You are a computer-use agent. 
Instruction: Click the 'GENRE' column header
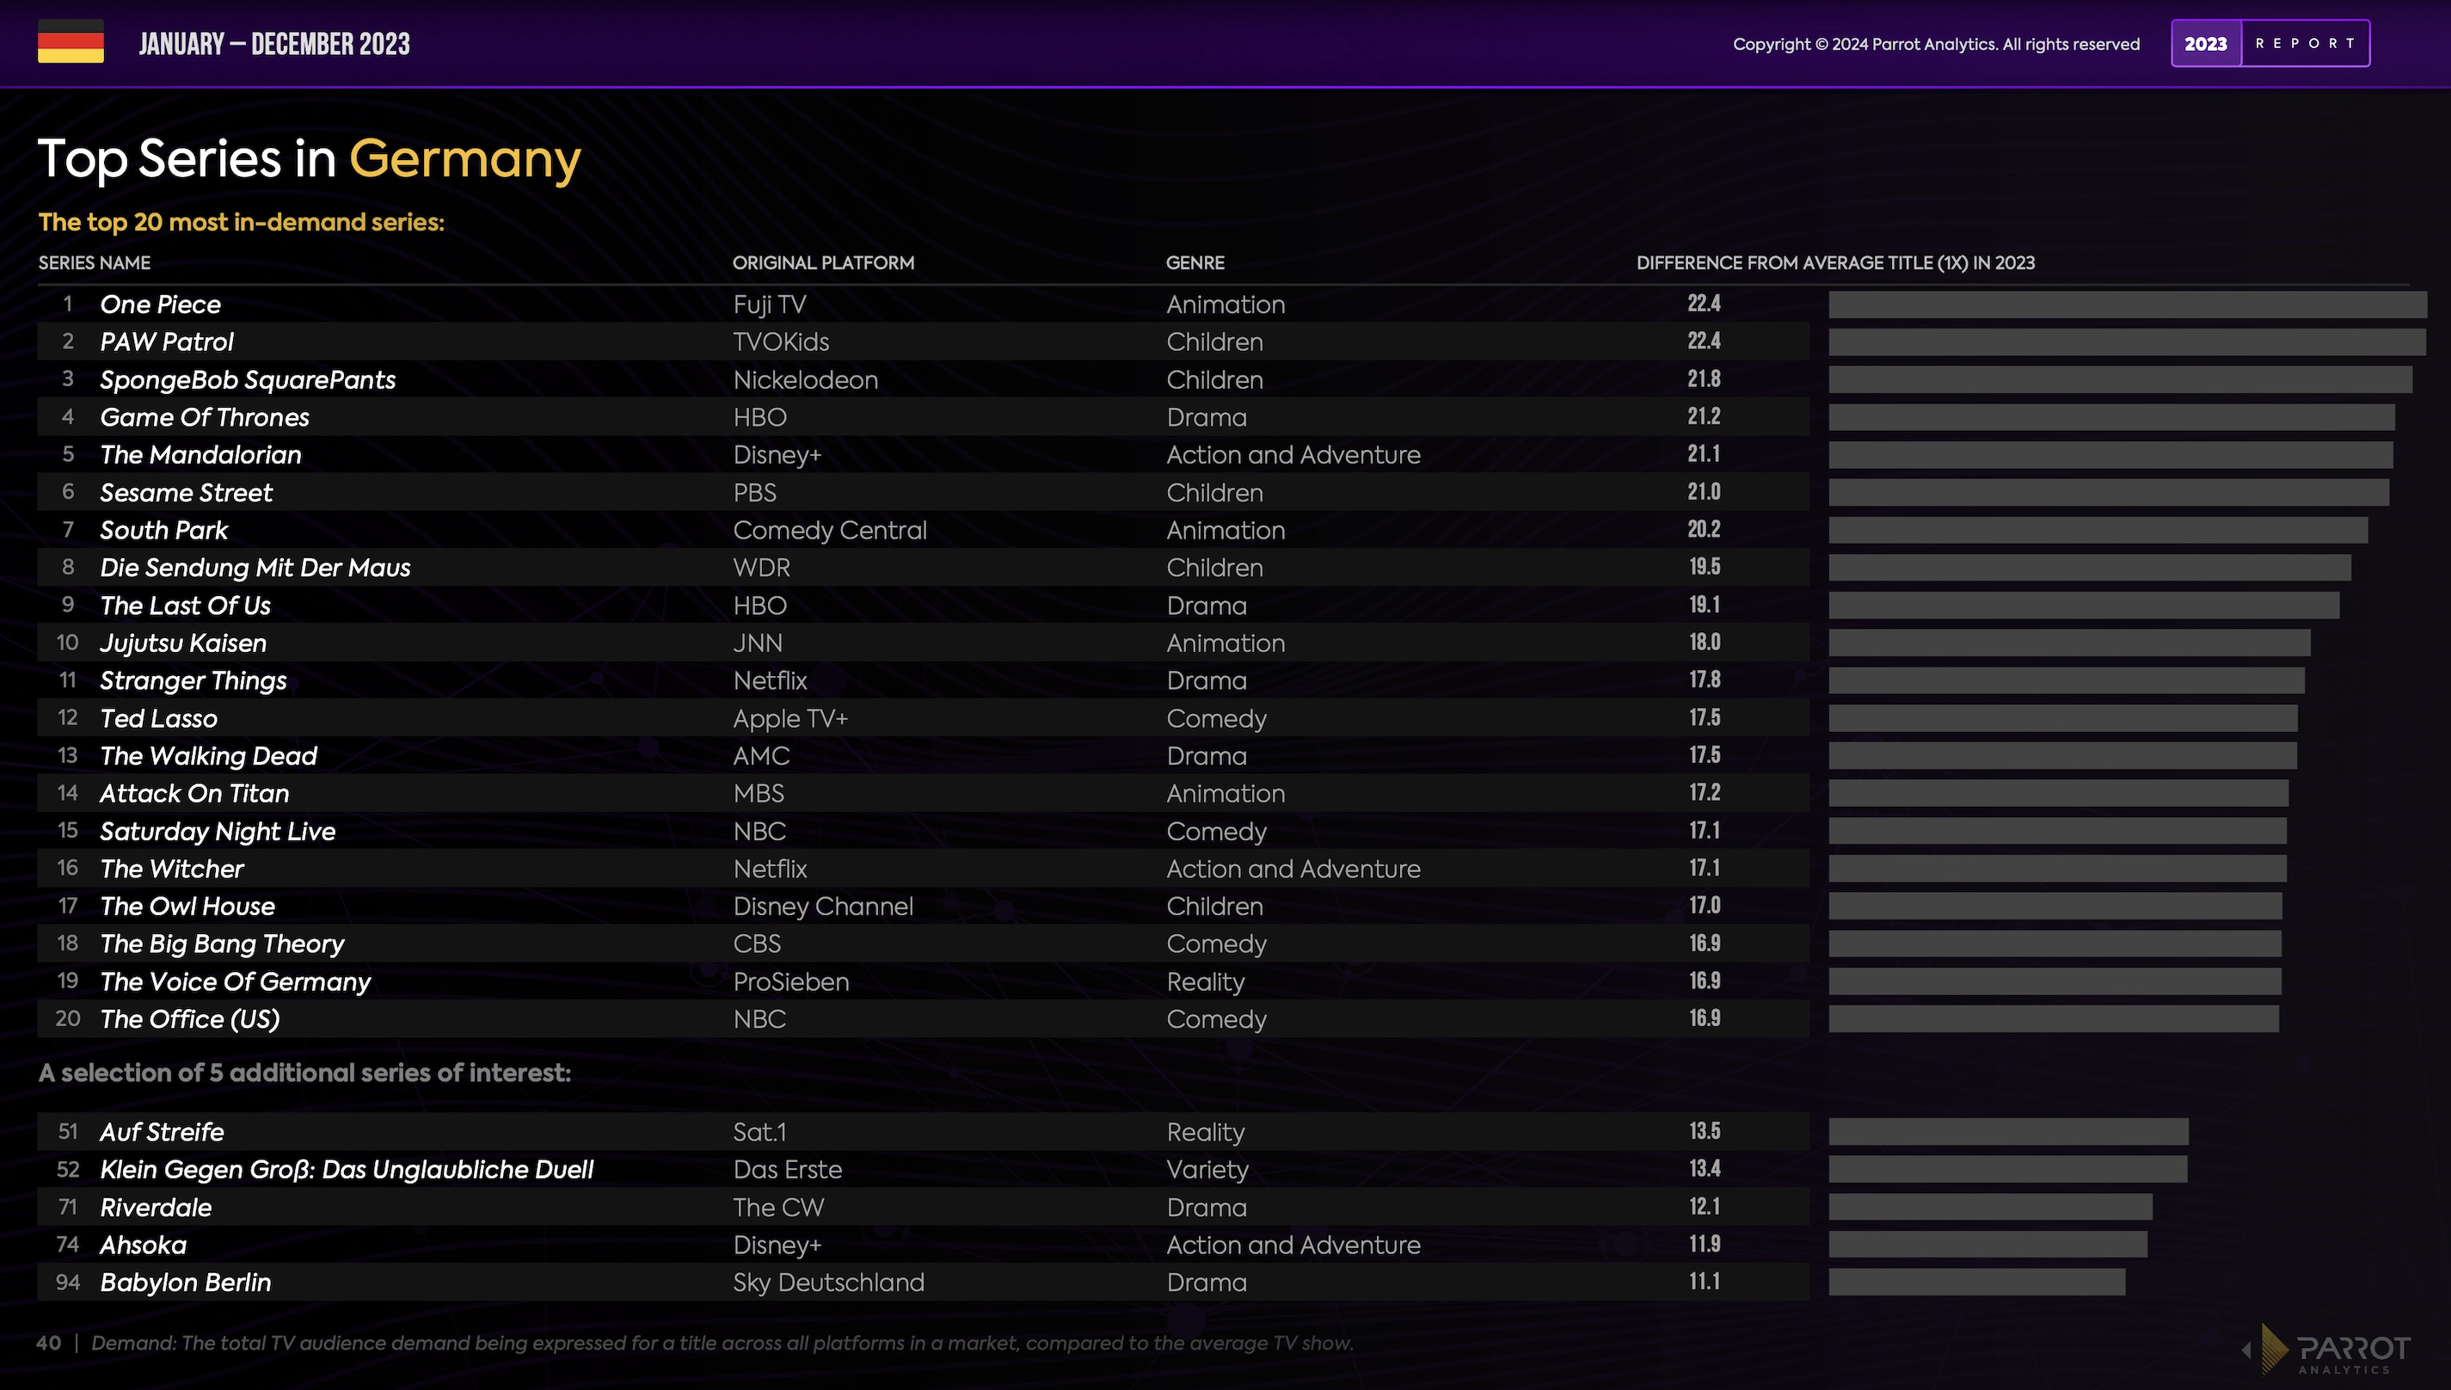coord(1195,262)
